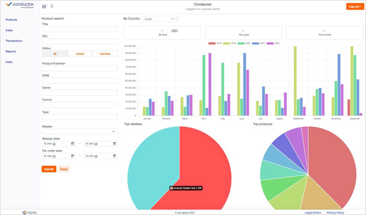Toggle the 2021 series in chart legend
The width and height of the screenshot is (366, 215).
(x=258, y=43)
